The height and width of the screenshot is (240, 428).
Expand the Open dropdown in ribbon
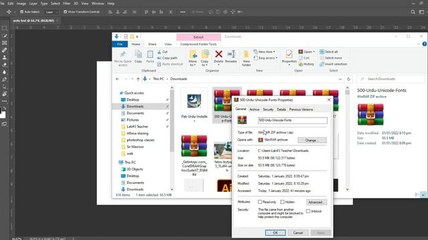pyautogui.click(x=306, y=52)
